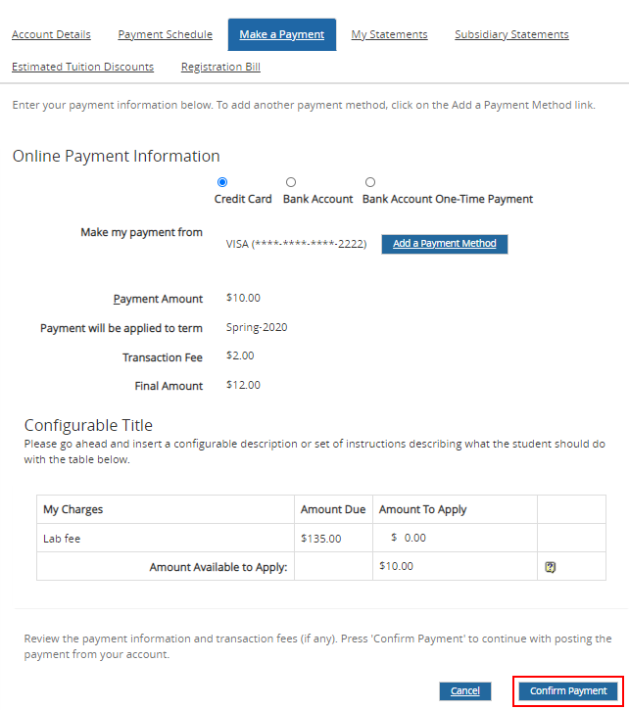The image size is (629, 710).
Task: Click the Make a Payment tab
Action: coord(281,34)
